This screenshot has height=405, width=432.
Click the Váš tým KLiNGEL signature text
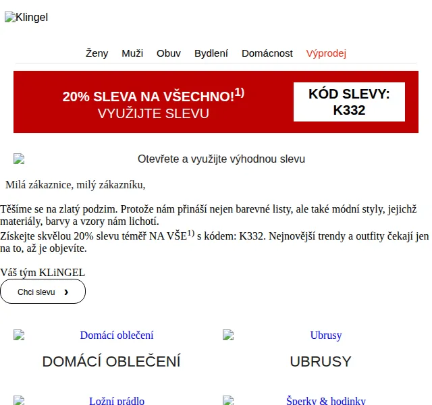click(43, 273)
